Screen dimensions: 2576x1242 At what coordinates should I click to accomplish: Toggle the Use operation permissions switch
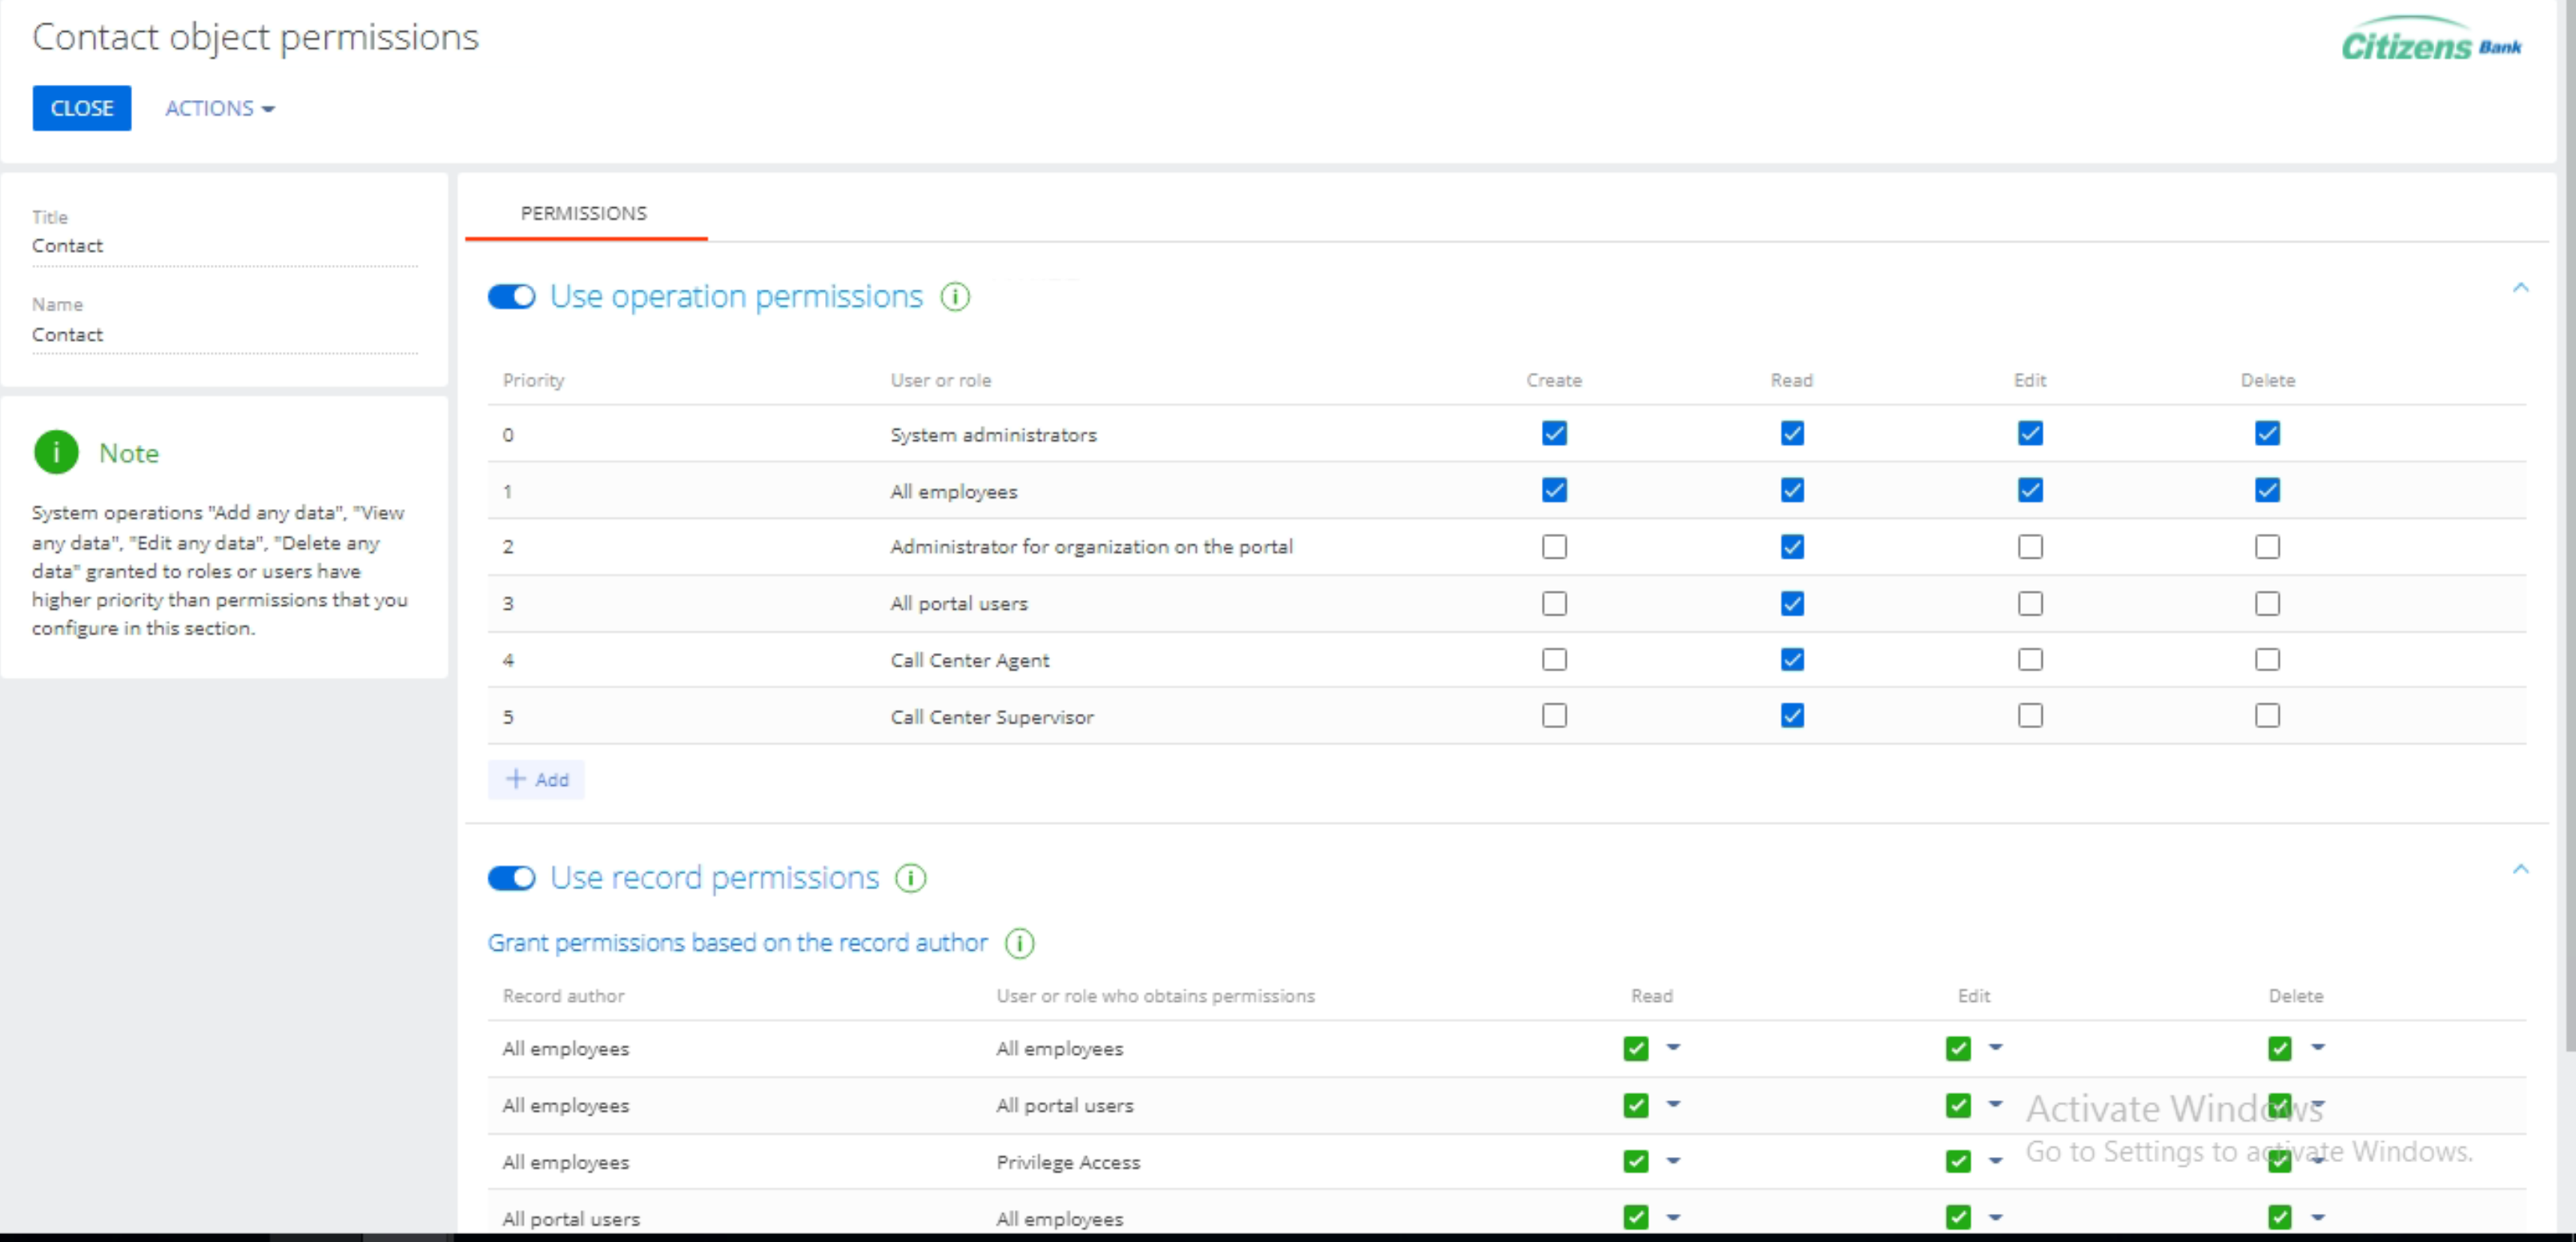click(512, 297)
